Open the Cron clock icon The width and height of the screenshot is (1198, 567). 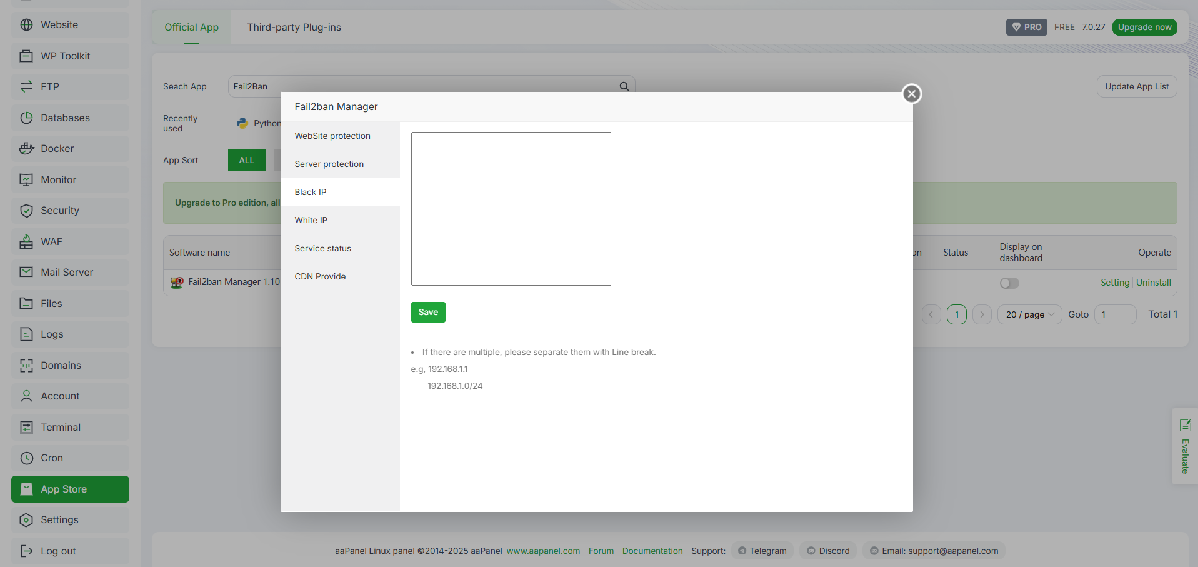pyautogui.click(x=26, y=458)
